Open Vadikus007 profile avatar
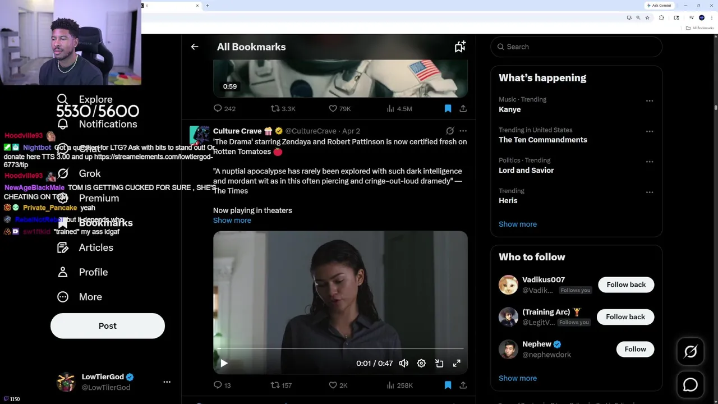 coord(508,284)
